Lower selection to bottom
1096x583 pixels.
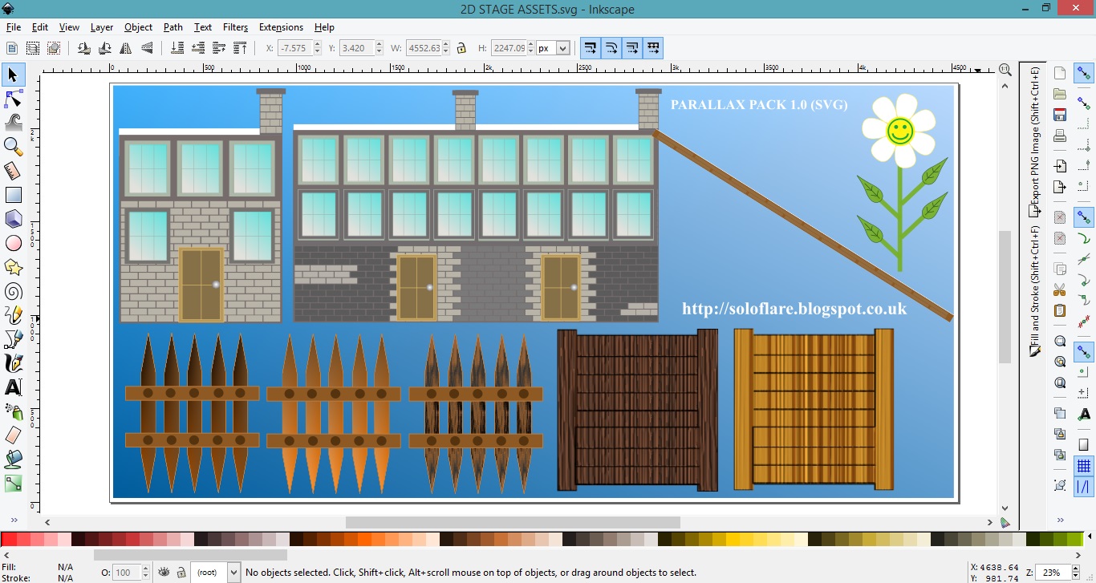tap(177, 48)
